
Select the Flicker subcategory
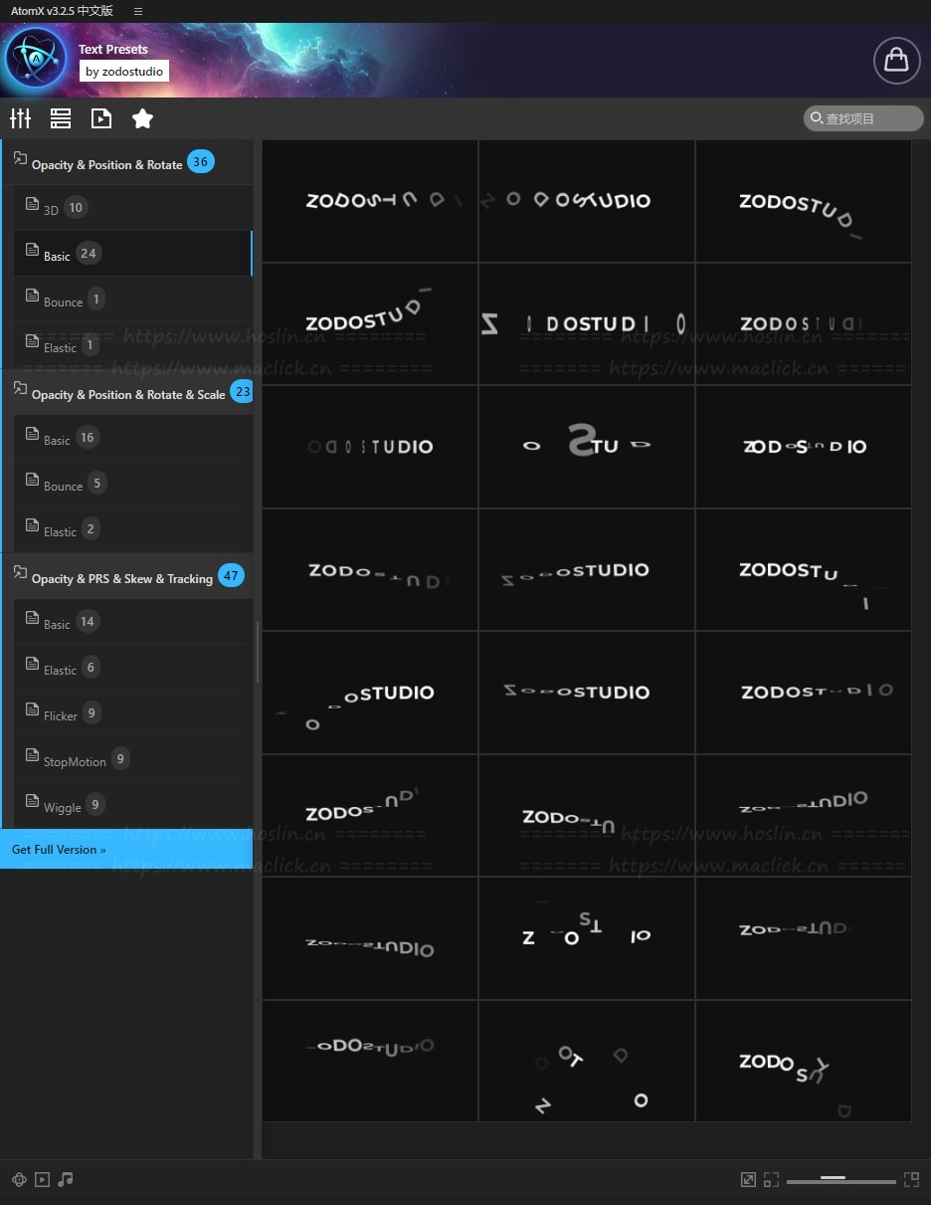(x=61, y=714)
